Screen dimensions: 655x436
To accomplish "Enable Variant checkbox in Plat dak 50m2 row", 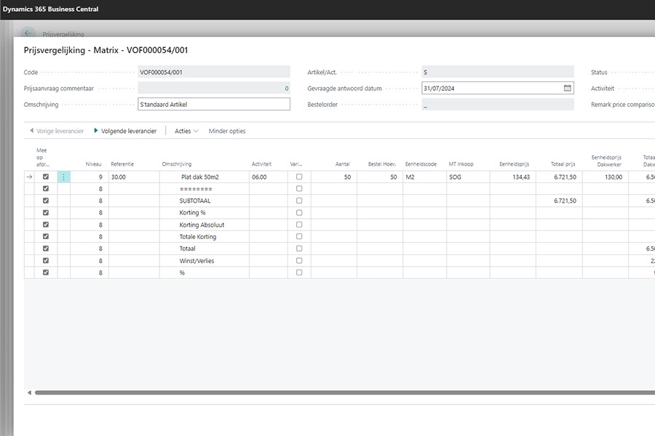I will click(299, 177).
